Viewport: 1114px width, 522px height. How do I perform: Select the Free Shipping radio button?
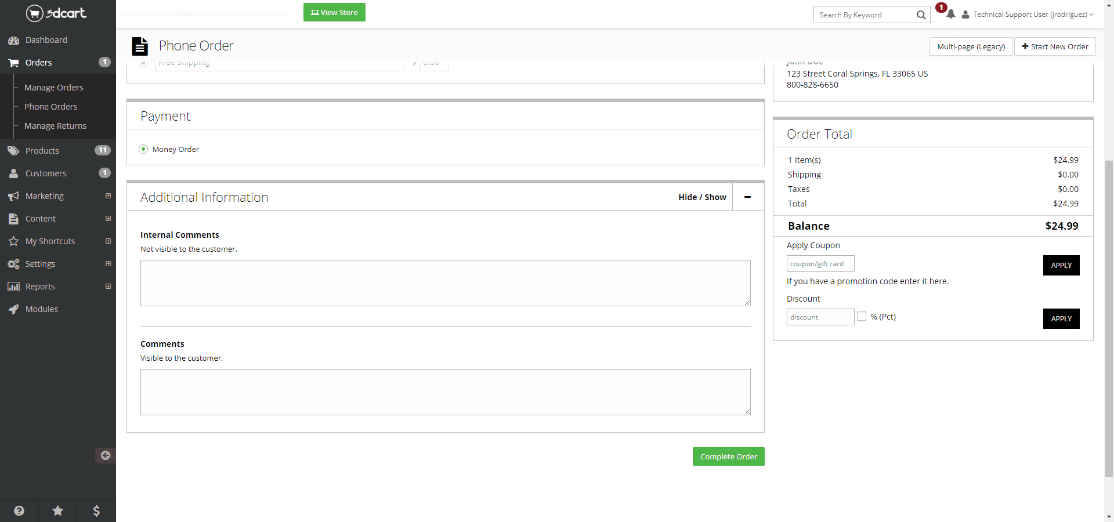click(143, 63)
